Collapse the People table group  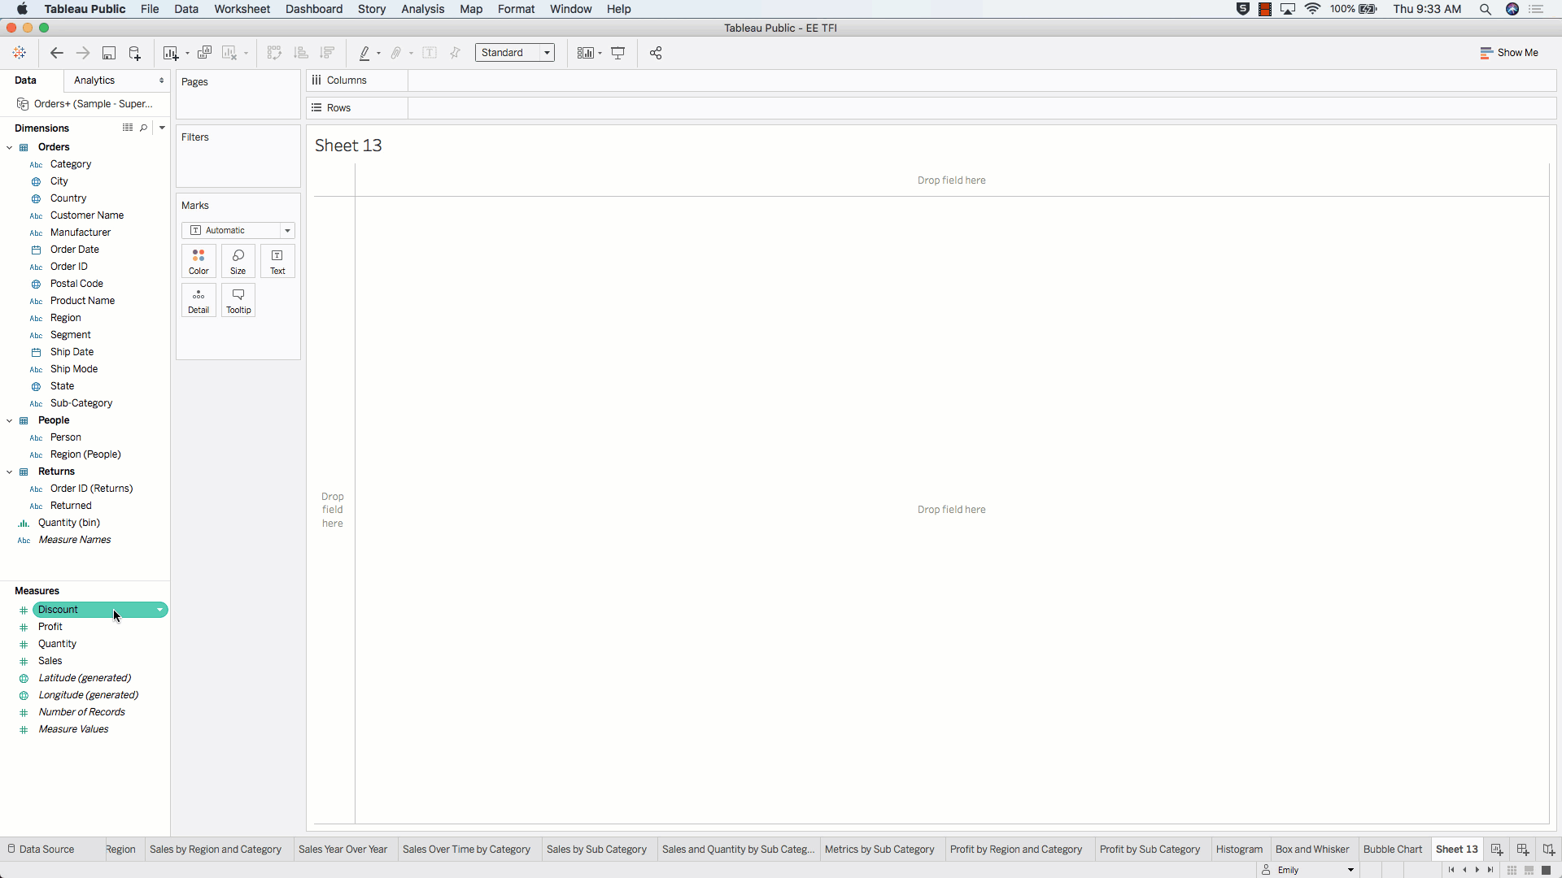point(10,421)
